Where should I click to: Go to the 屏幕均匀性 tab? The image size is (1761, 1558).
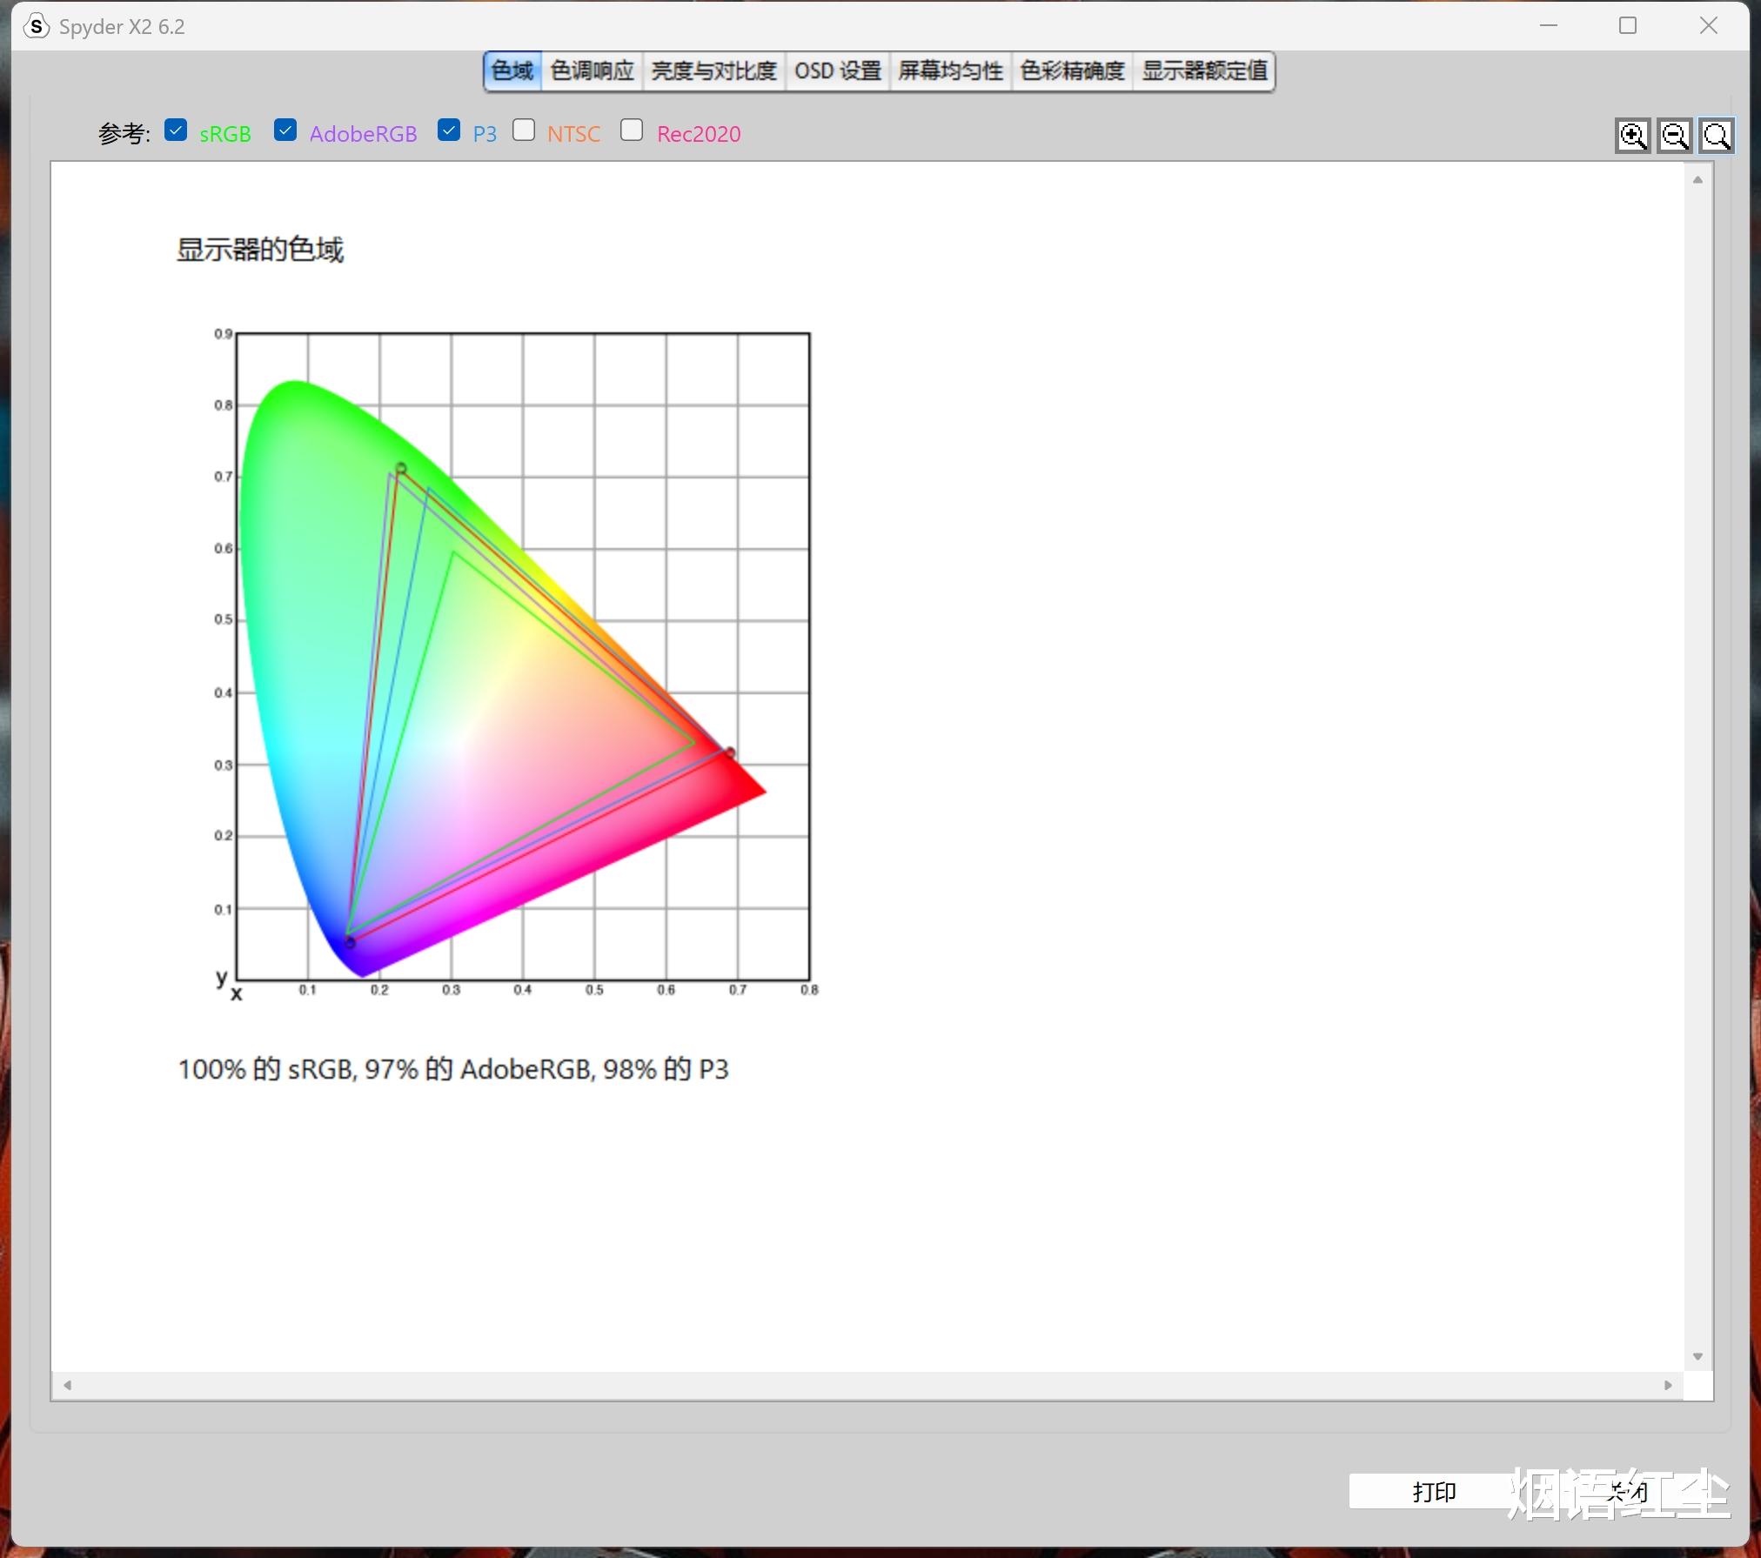pos(950,70)
